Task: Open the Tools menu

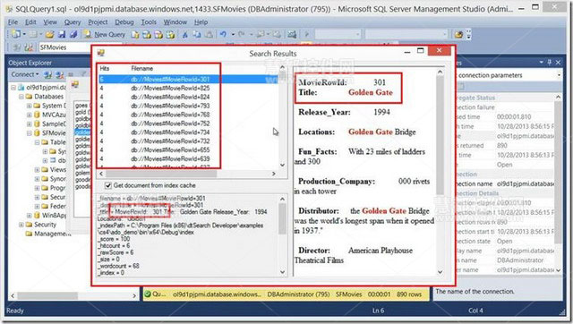Action: point(149,22)
